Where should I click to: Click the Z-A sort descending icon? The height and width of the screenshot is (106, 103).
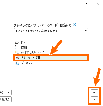coord(17,48)
